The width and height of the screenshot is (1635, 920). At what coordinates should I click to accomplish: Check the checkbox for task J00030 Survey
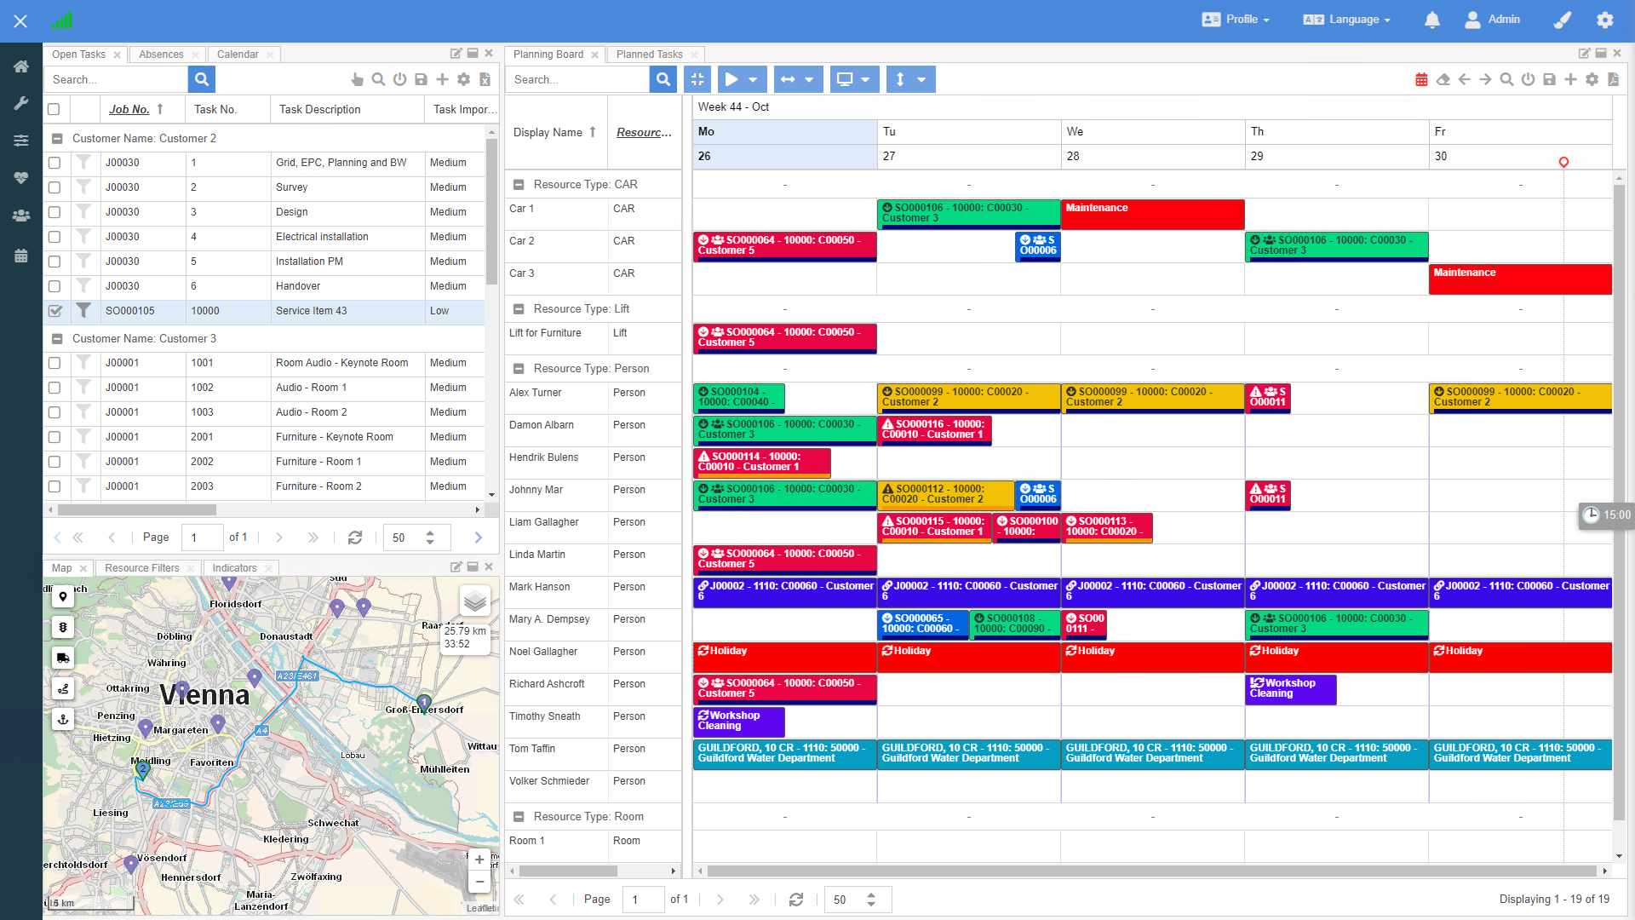[x=54, y=187]
